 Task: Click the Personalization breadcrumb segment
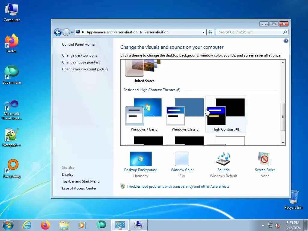(156, 32)
